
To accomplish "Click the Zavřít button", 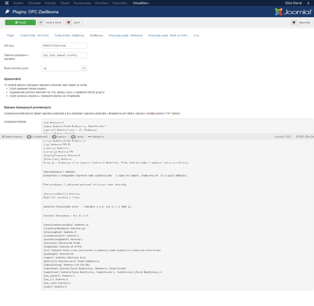I will pos(74,22).
